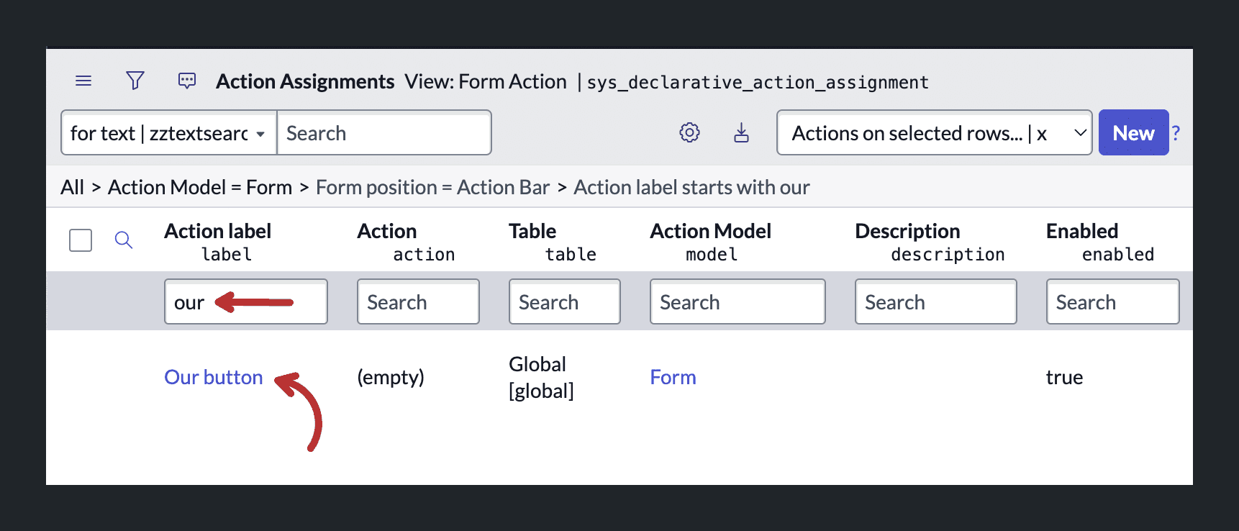The image size is (1239, 531).
Task: Click the filter funnel icon
Action: tap(135, 81)
